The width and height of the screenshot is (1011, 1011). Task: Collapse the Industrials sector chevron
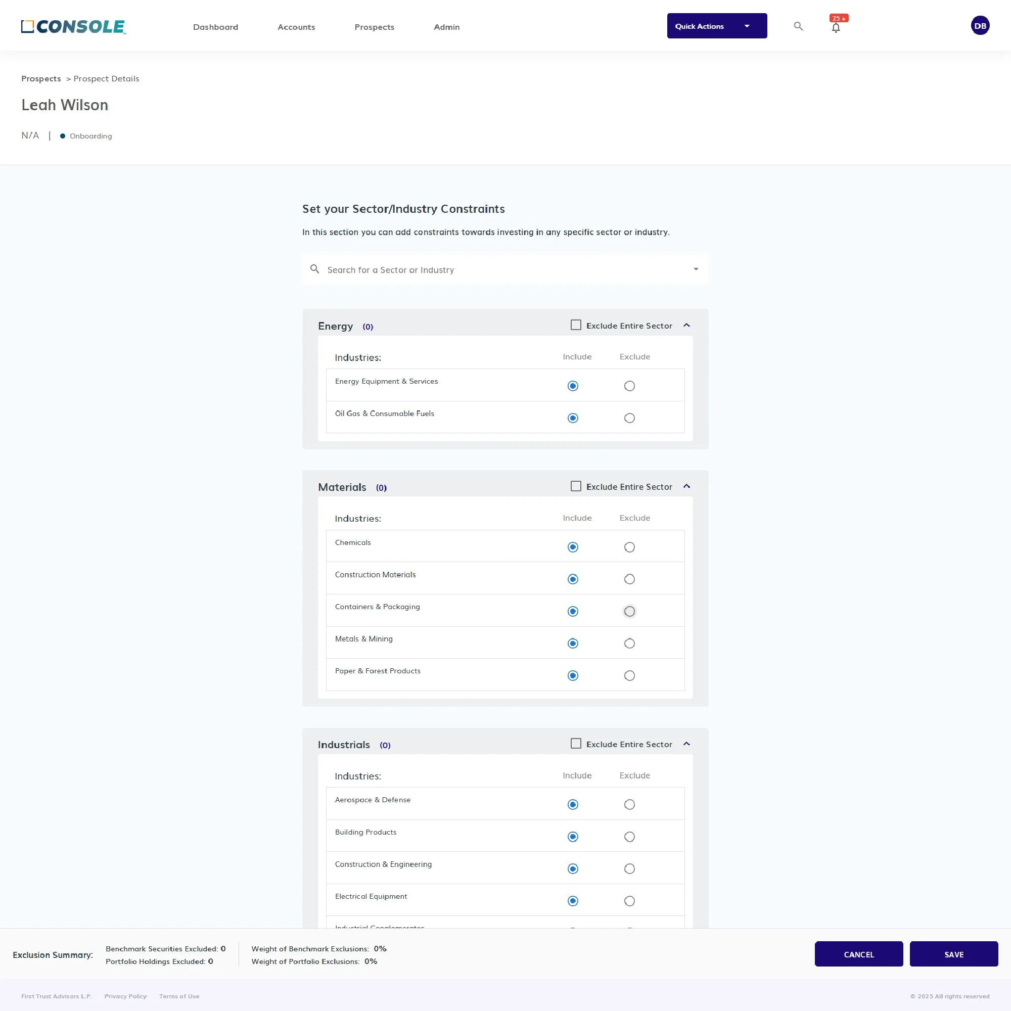(686, 744)
